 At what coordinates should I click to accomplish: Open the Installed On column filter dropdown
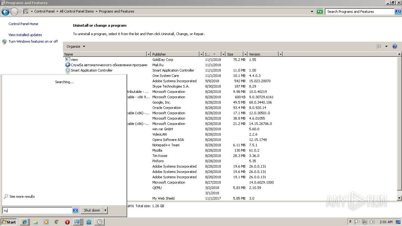(223, 54)
